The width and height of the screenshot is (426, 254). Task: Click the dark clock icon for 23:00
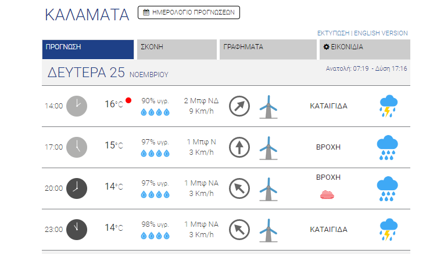[77, 230]
